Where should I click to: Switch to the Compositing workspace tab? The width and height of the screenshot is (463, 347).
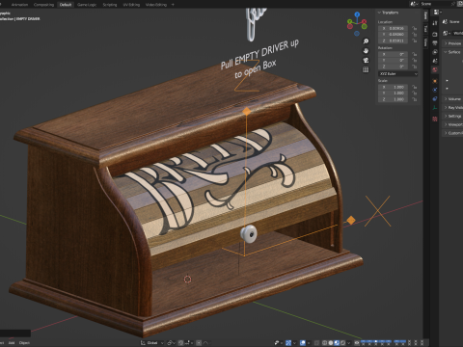(x=43, y=5)
